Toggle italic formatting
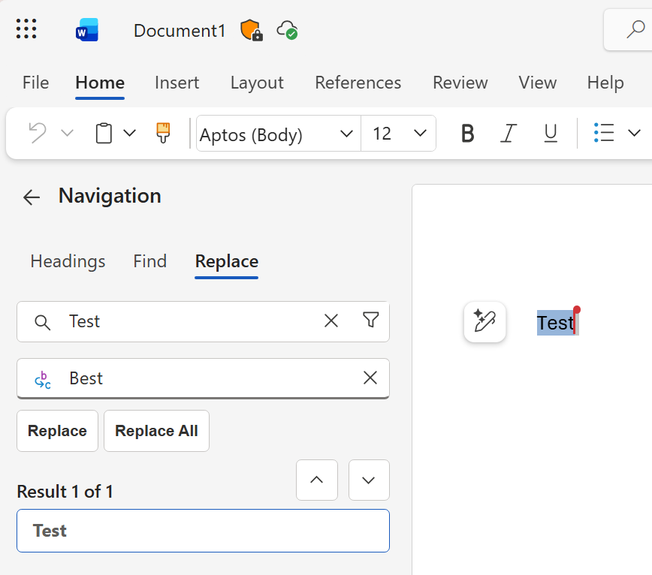The image size is (652, 575). pos(508,134)
